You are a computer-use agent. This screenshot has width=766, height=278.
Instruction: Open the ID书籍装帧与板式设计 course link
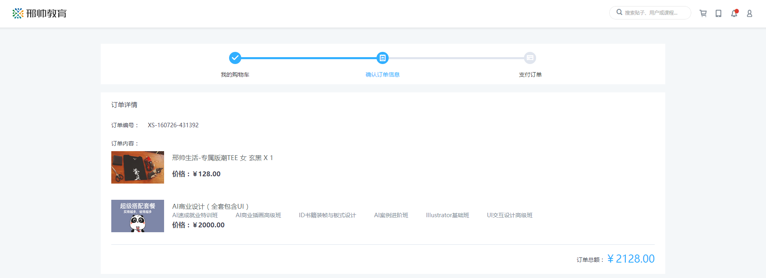(327, 215)
